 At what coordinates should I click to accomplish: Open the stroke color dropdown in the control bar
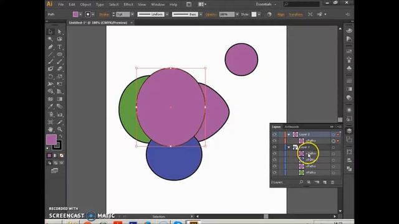(93, 14)
